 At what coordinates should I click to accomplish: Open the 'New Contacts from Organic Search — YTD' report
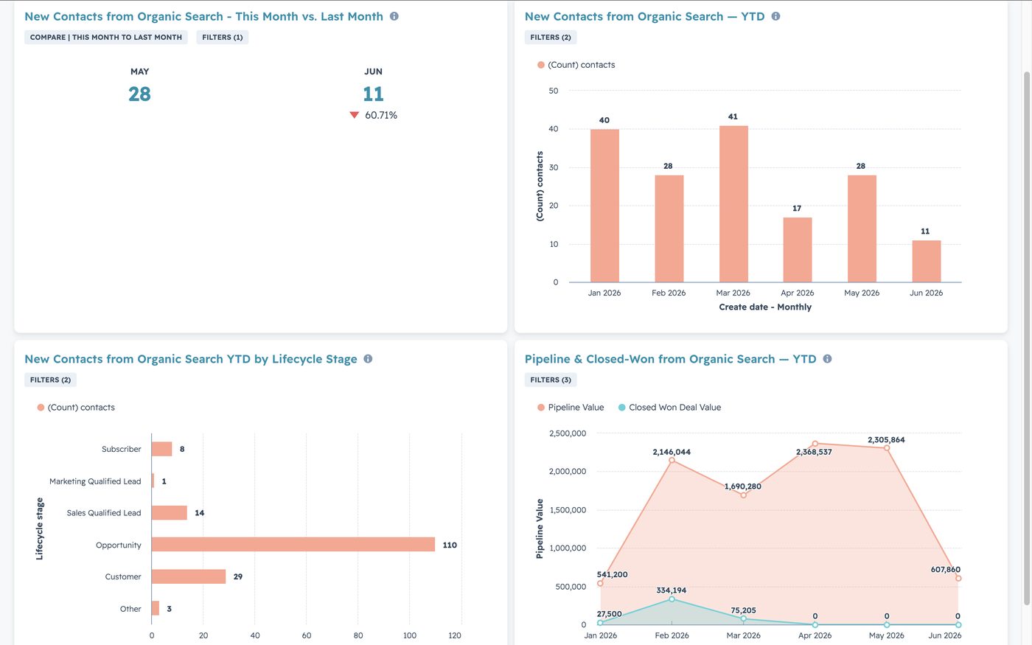point(644,16)
